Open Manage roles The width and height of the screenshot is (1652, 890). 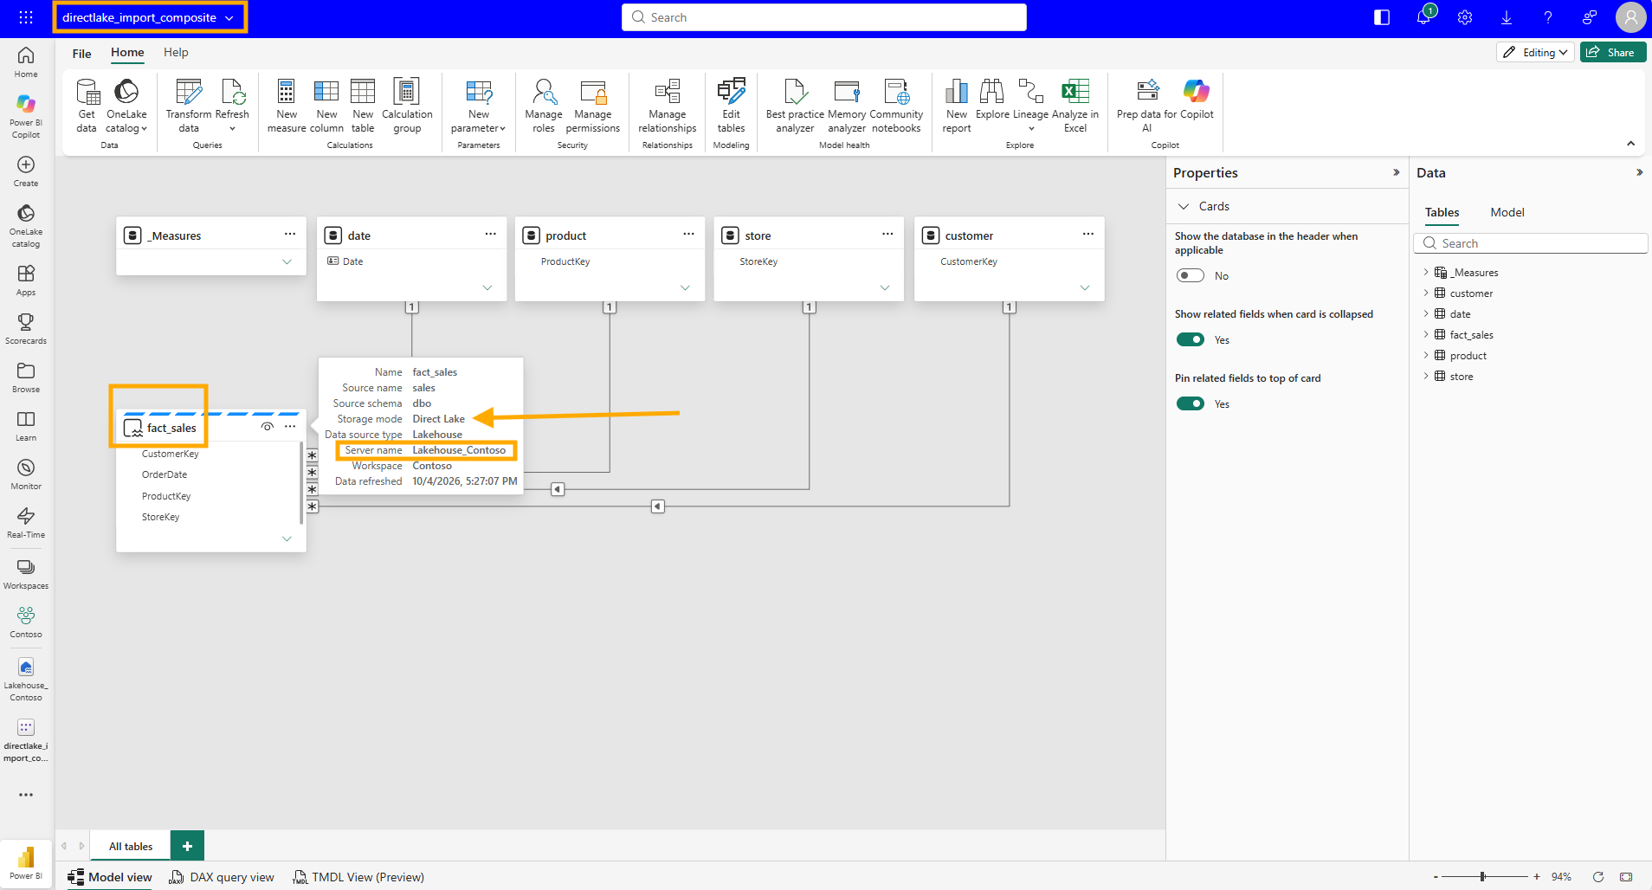coord(544,106)
